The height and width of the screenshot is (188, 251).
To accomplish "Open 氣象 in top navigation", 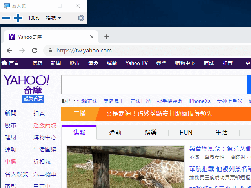I will pyautogui.click(x=93, y=63).
